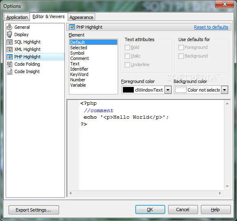Click the Code Folding icon
The image size is (237, 221).
pyautogui.click(x=9, y=64)
